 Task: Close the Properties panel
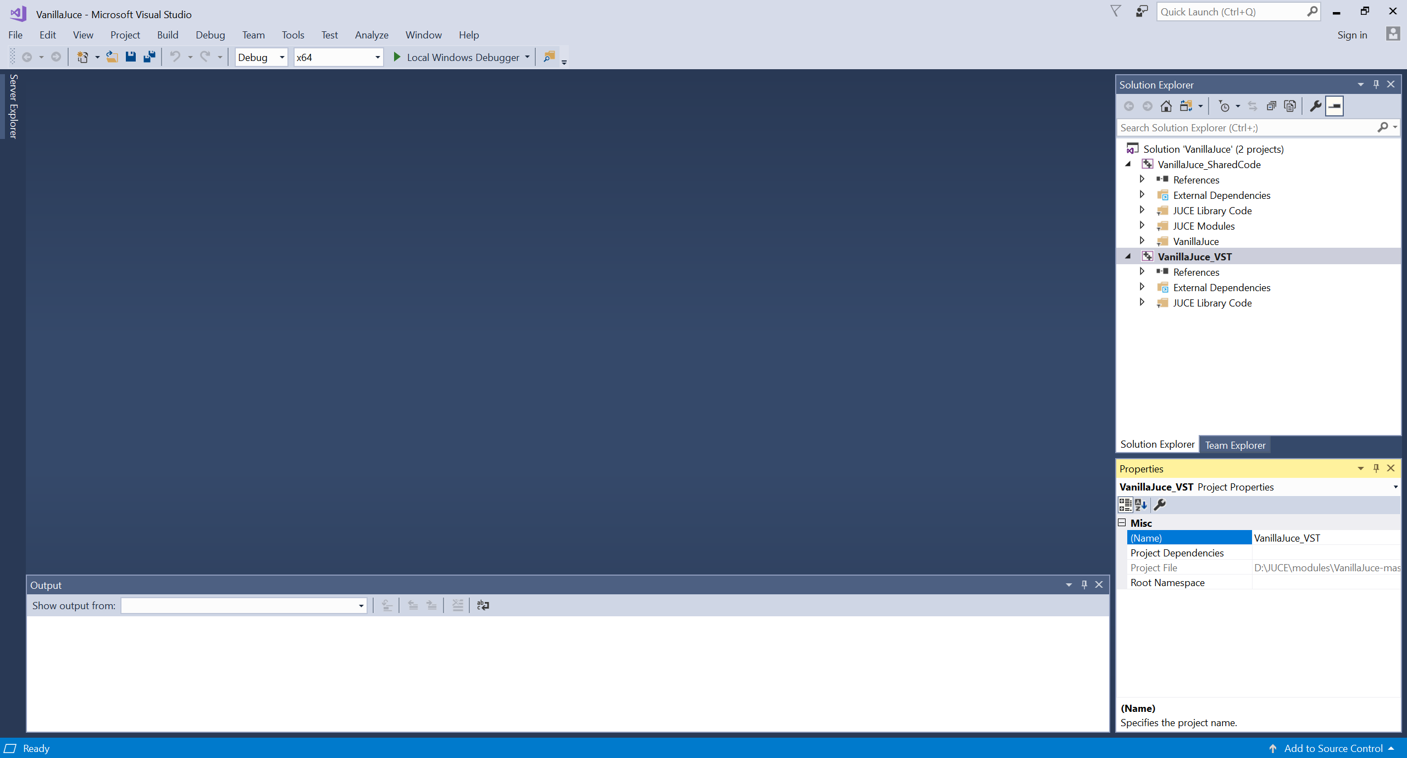(1391, 468)
